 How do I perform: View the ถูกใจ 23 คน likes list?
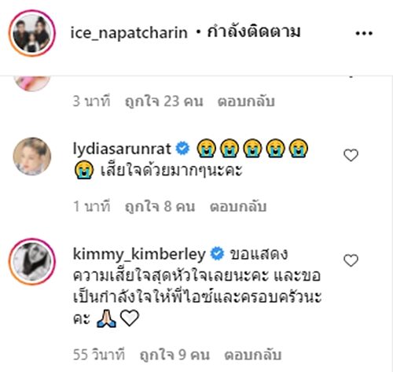pos(163,101)
